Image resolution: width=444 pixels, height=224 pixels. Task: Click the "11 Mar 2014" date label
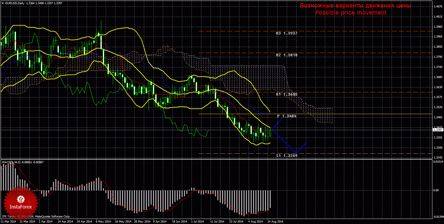click(x=8, y=222)
